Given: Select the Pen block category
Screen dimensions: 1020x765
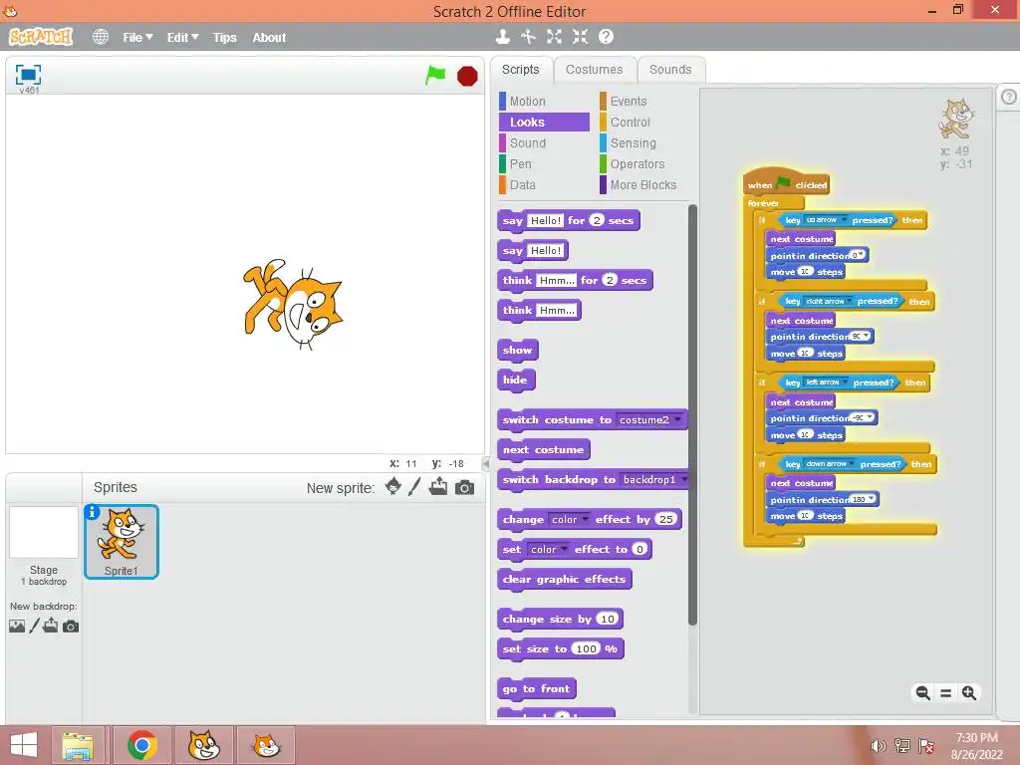Looking at the screenshot, I should [x=520, y=164].
